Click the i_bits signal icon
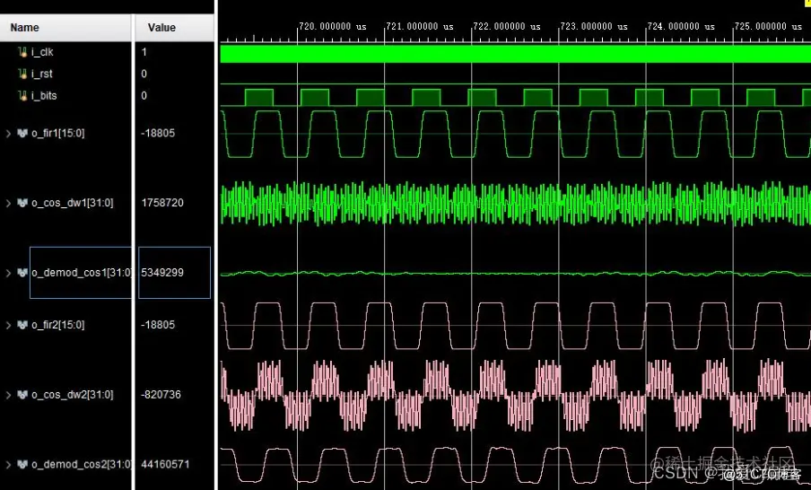Screen dimensions: 811x490 pyautogui.click(x=23, y=95)
